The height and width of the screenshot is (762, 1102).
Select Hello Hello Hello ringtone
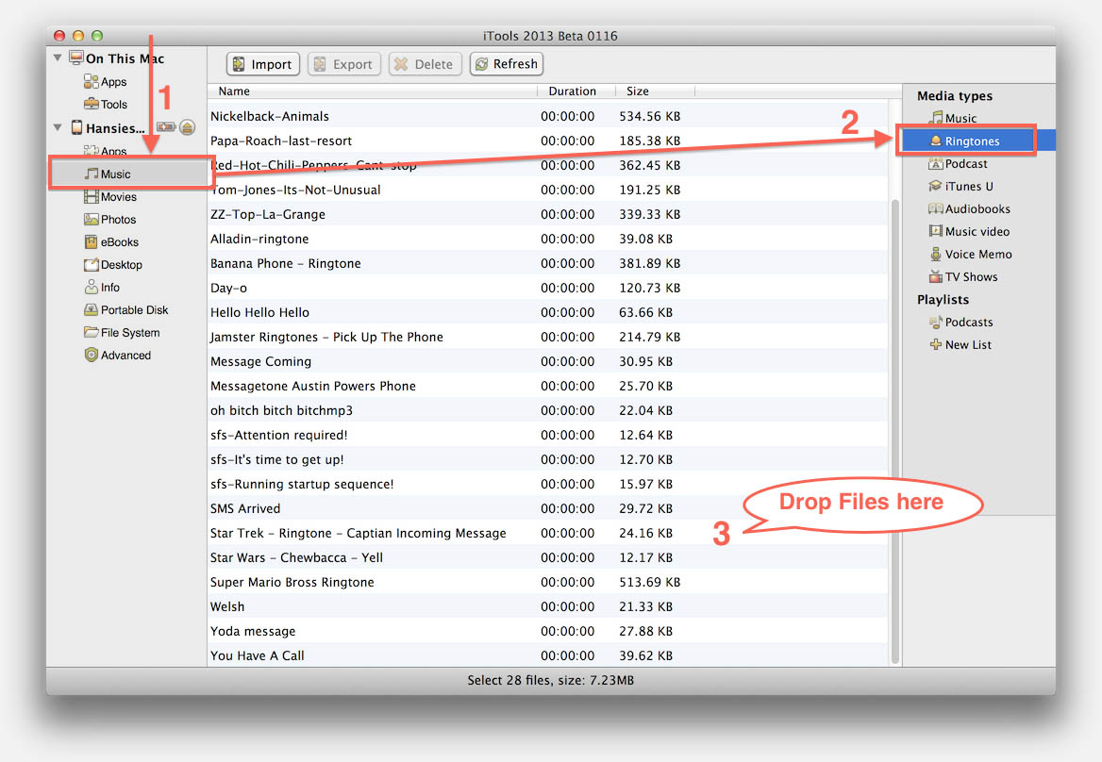(548, 312)
